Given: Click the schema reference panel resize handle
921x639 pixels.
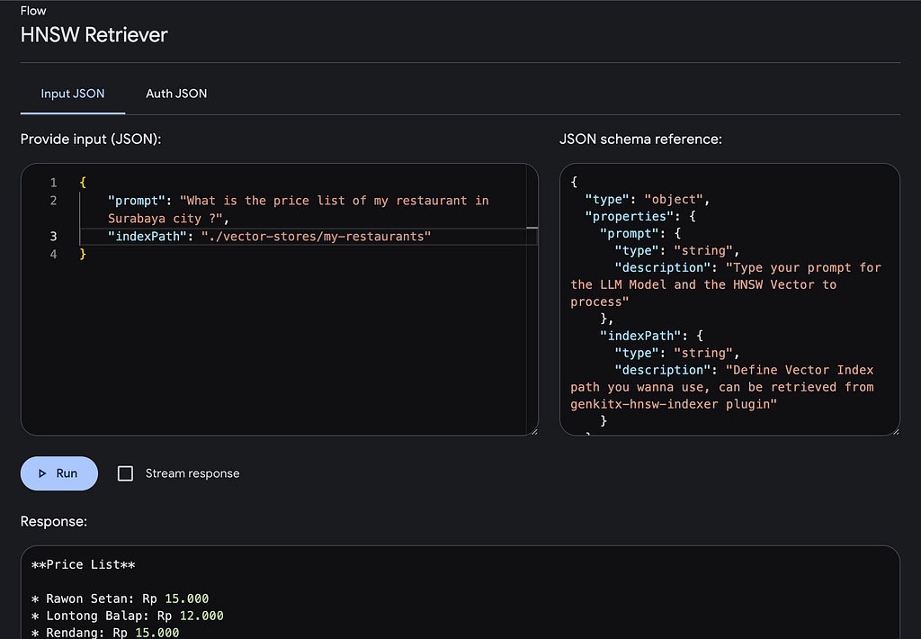Looking at the screenshot, I should 895,431.
